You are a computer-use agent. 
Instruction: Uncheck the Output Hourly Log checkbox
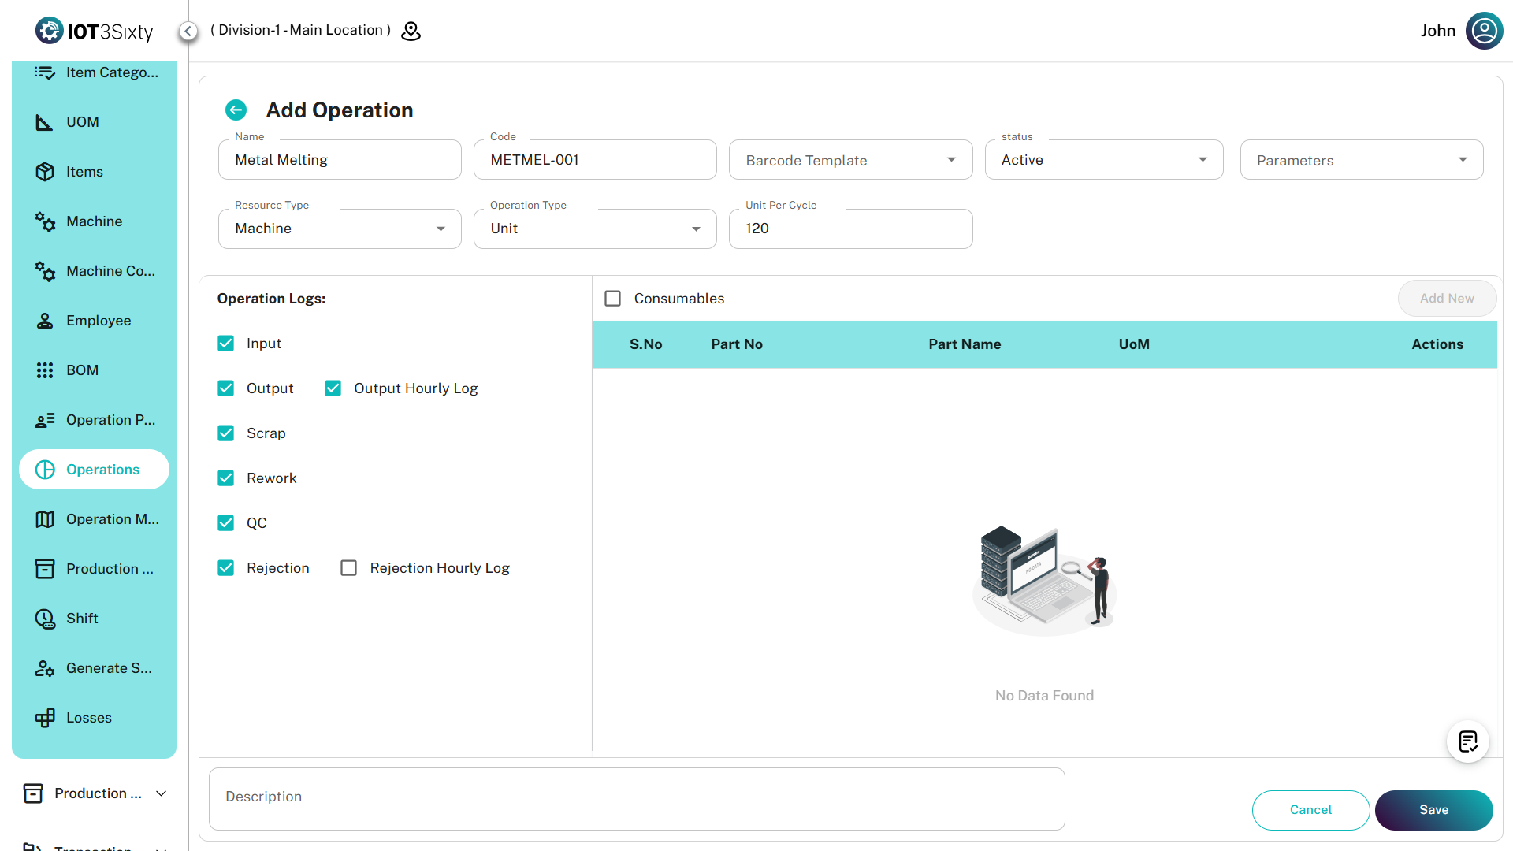point(333,388)
